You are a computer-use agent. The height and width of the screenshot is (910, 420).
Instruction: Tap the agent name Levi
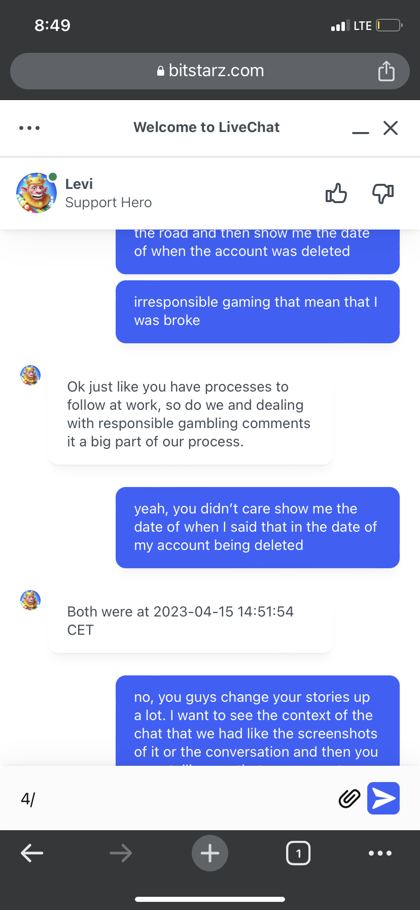(79, 184)
